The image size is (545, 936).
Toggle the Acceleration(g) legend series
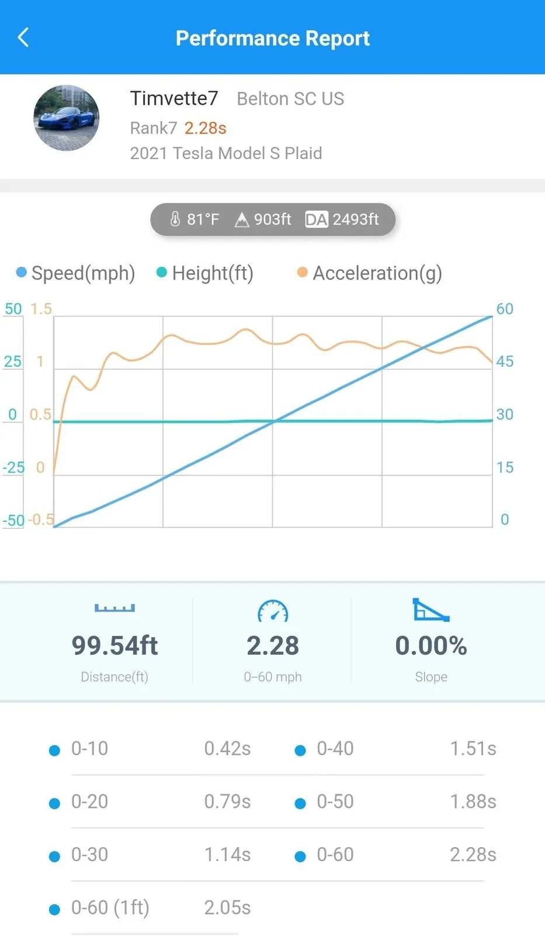[x=370, y=273]
